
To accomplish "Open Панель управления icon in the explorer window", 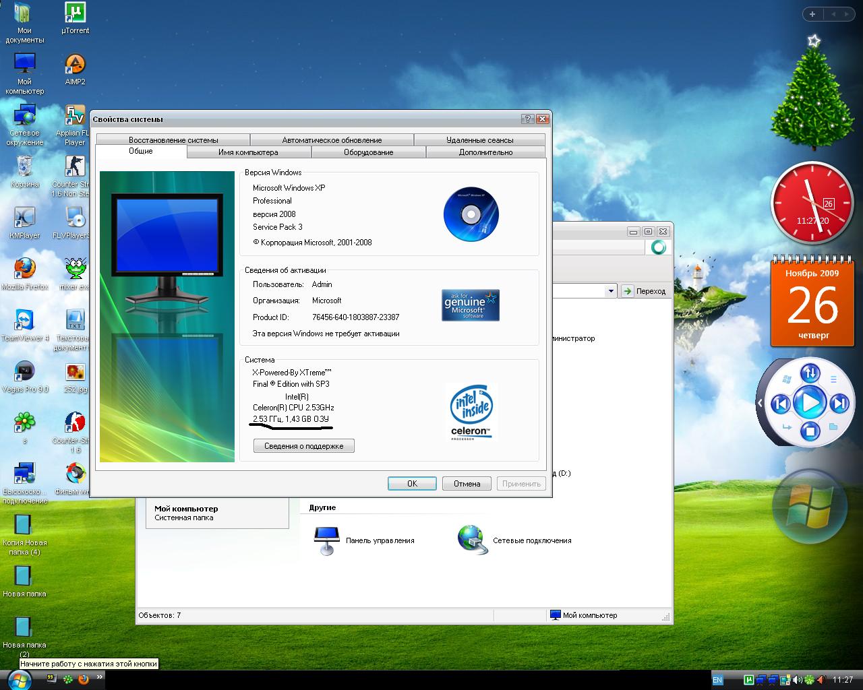I will click(x=327, y=540).
